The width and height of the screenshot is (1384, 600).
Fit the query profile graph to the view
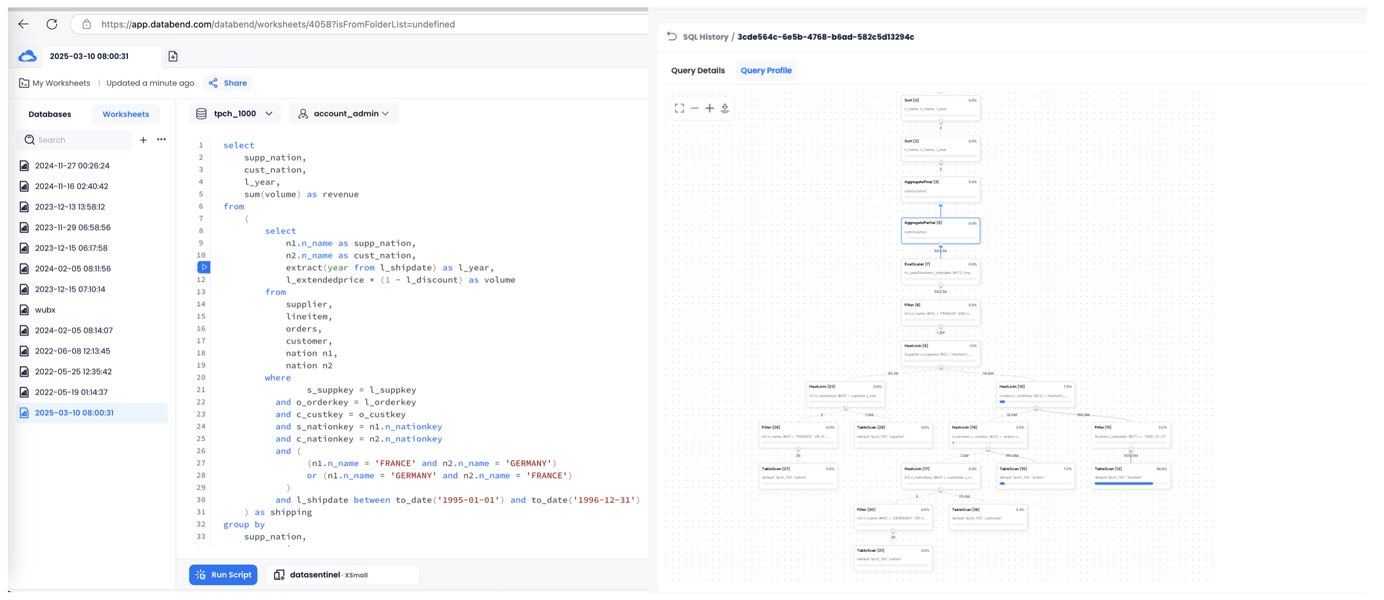tap(680, 108)
